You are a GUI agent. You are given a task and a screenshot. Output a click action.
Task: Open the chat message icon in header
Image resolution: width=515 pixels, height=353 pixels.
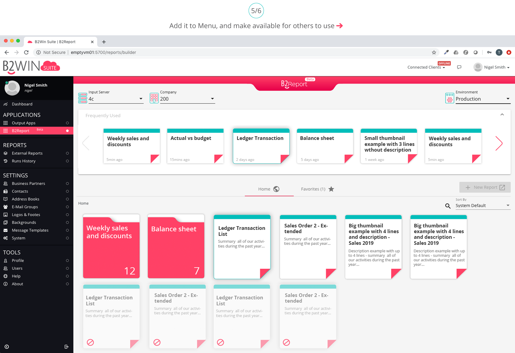[459, 67]
